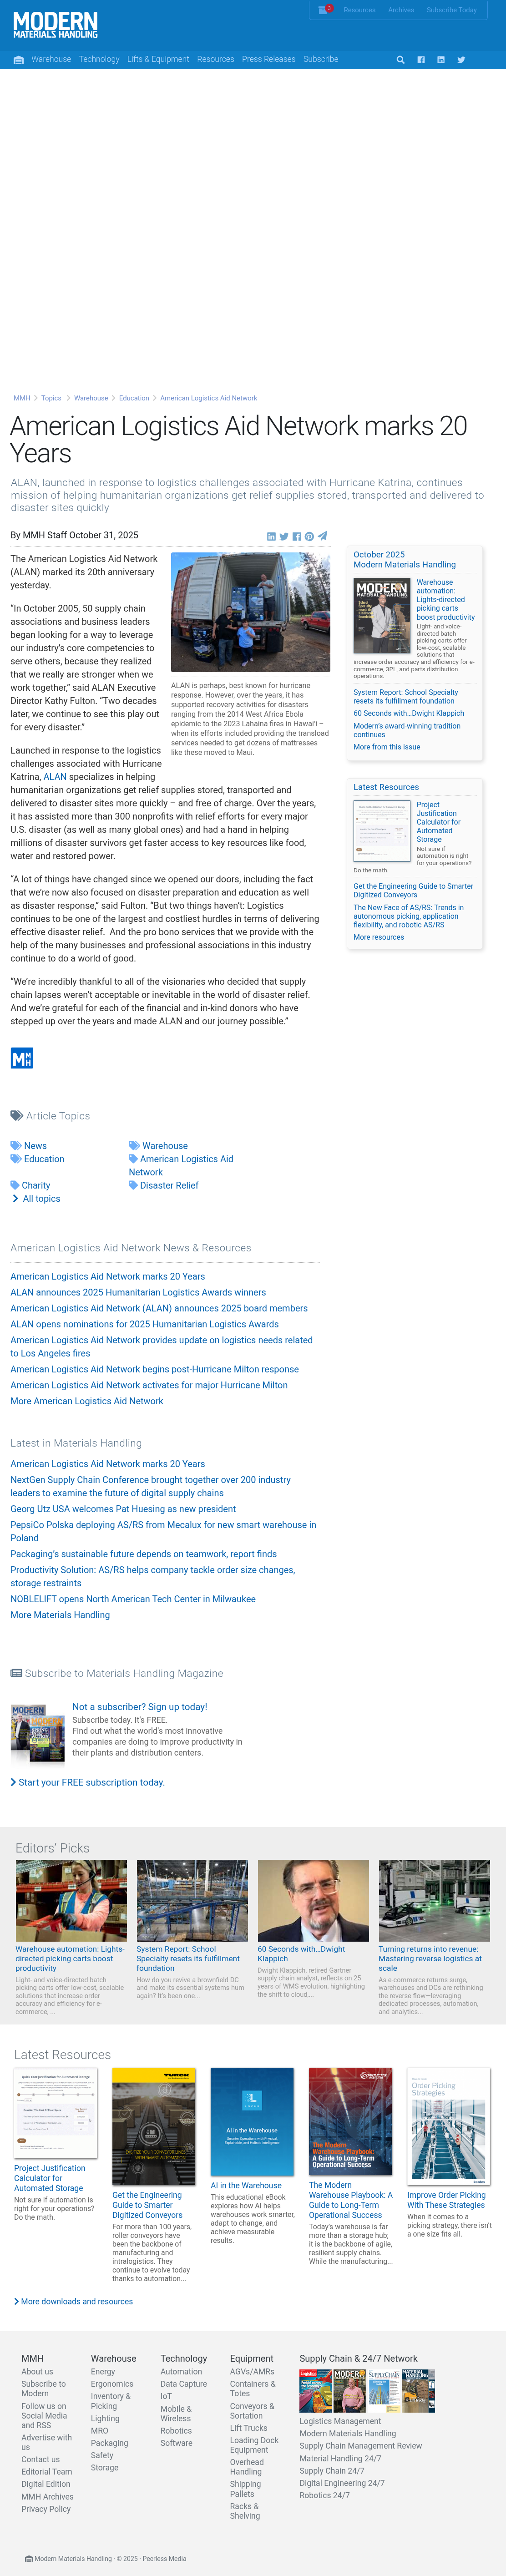Open AGVs/AMRs footer link

click(252, 2372)
